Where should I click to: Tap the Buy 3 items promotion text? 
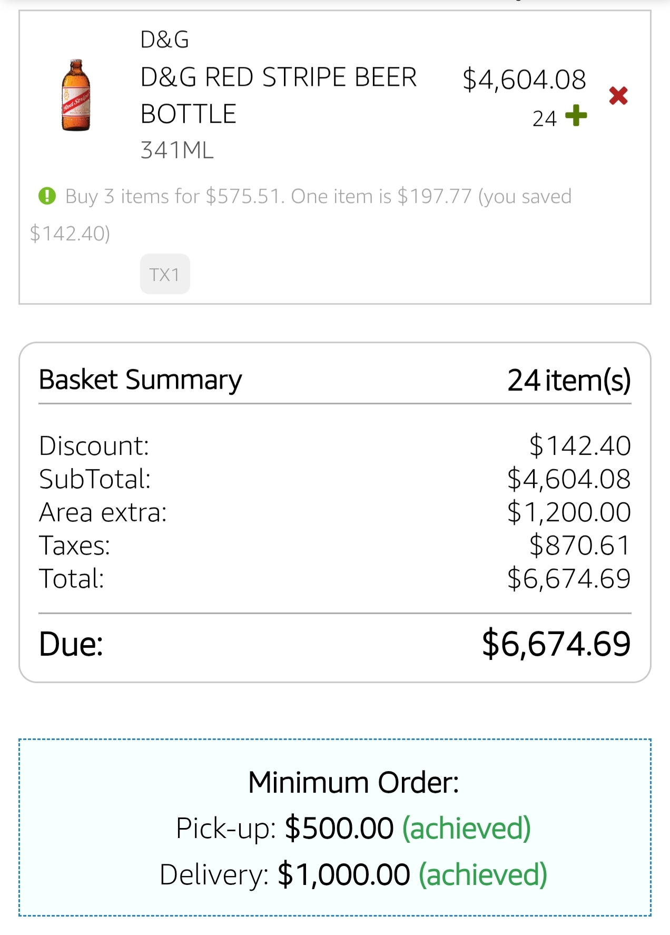(318, 197)
